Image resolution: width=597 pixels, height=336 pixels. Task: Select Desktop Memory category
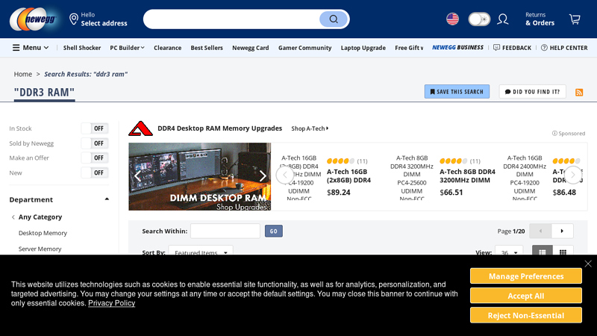pos(43,233)
